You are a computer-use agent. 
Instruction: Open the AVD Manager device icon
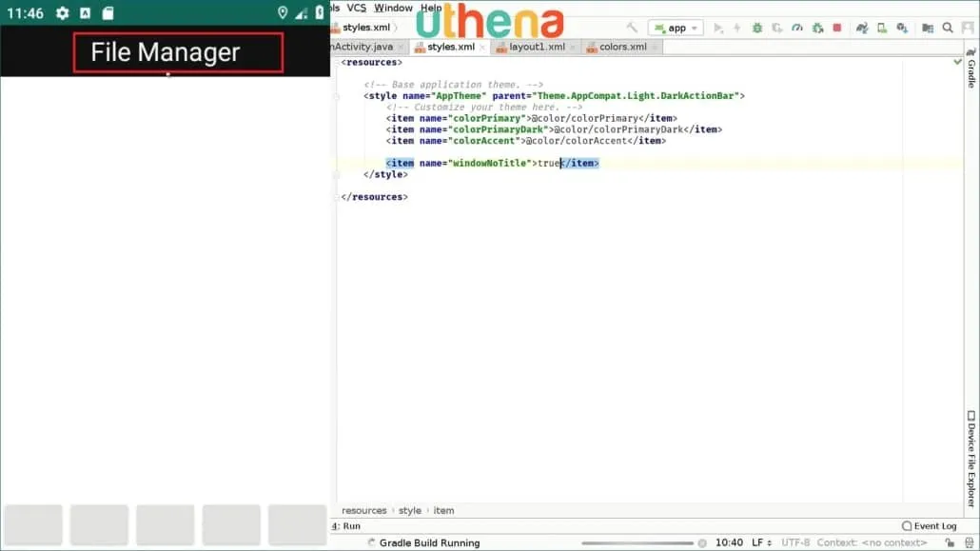click(882, 29)
